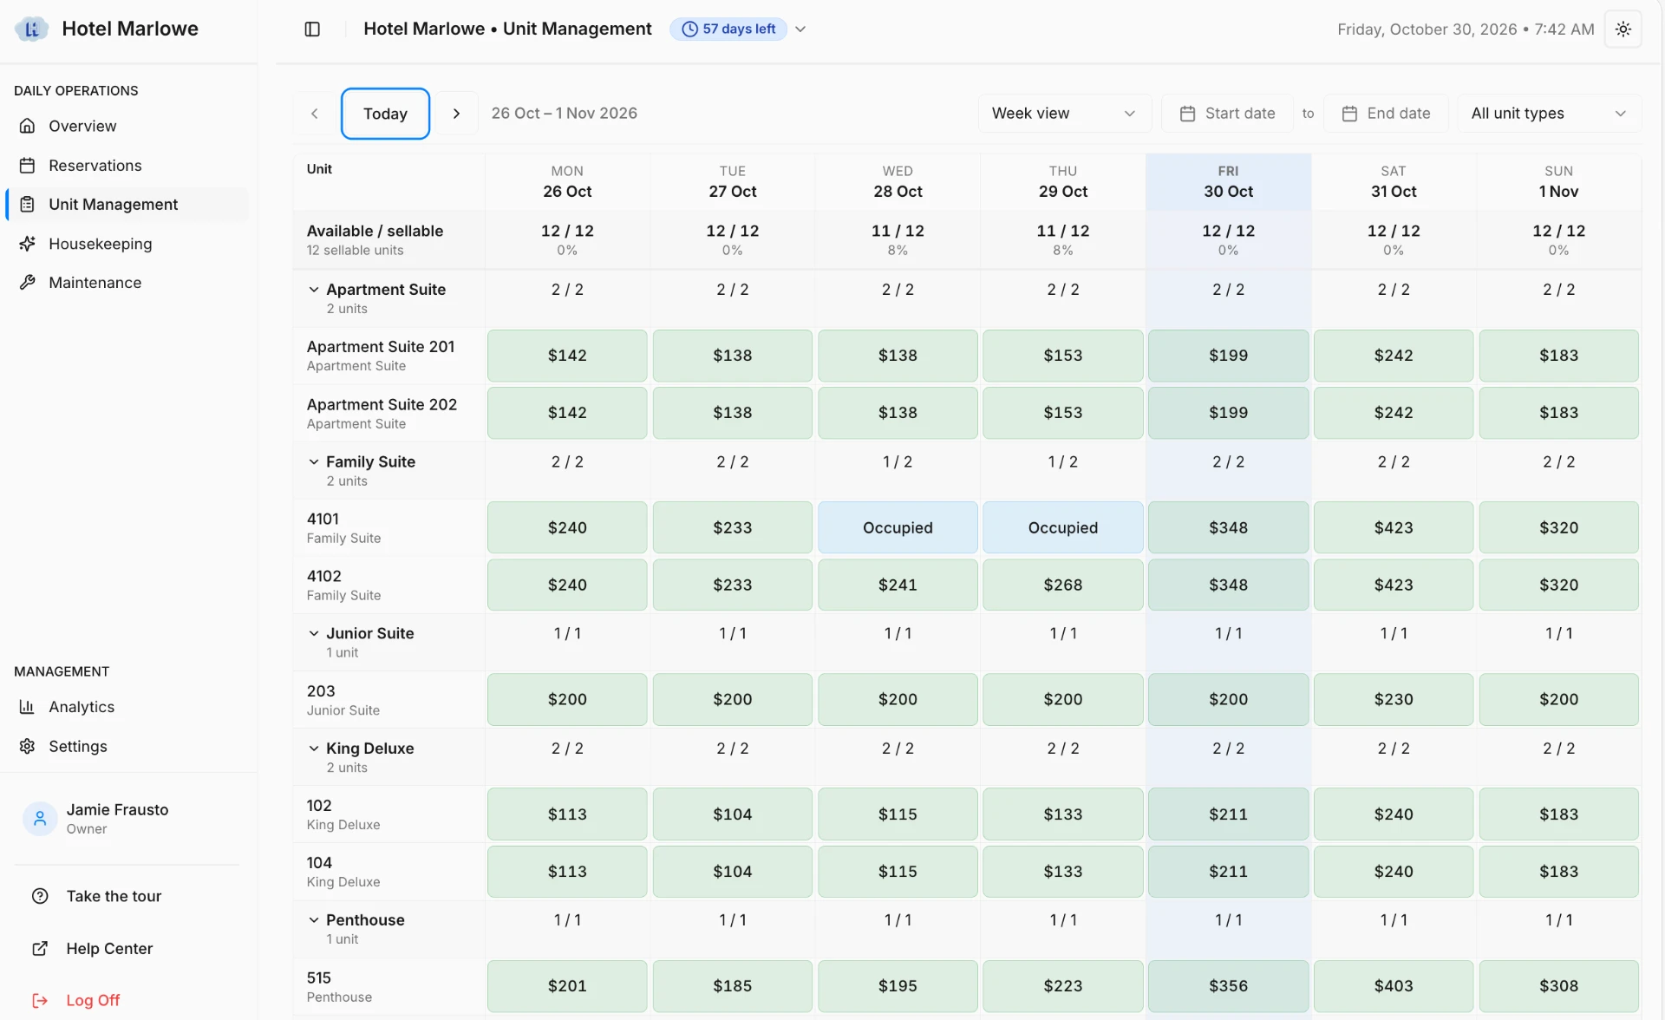Viewport: 1665px width, 1020px height.
Task: Click Jamie Frausto's avatar icon
Action: click(x=40, y=818)
